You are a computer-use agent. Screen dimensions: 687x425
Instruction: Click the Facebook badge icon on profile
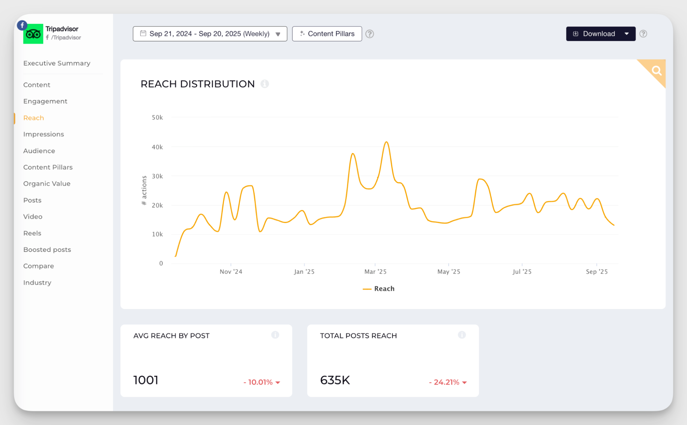pos(22,25)
